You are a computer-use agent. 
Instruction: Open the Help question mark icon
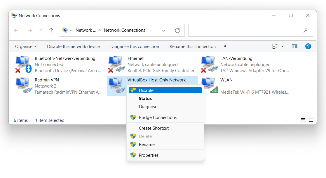(308, 46)
